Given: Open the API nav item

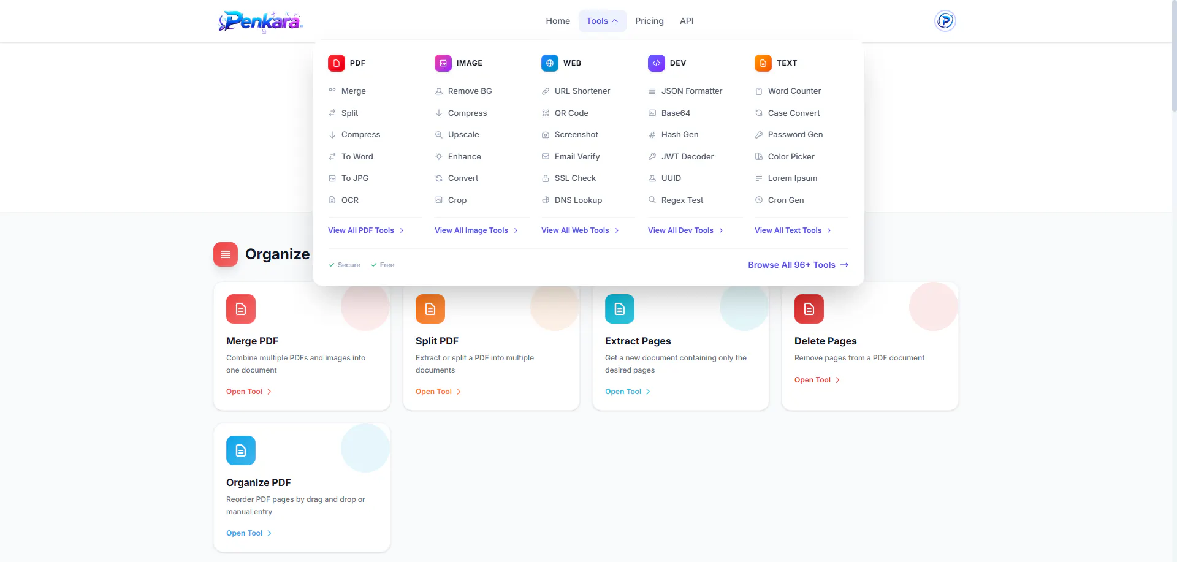Looking at the screenshot, I should pos(687,21).
